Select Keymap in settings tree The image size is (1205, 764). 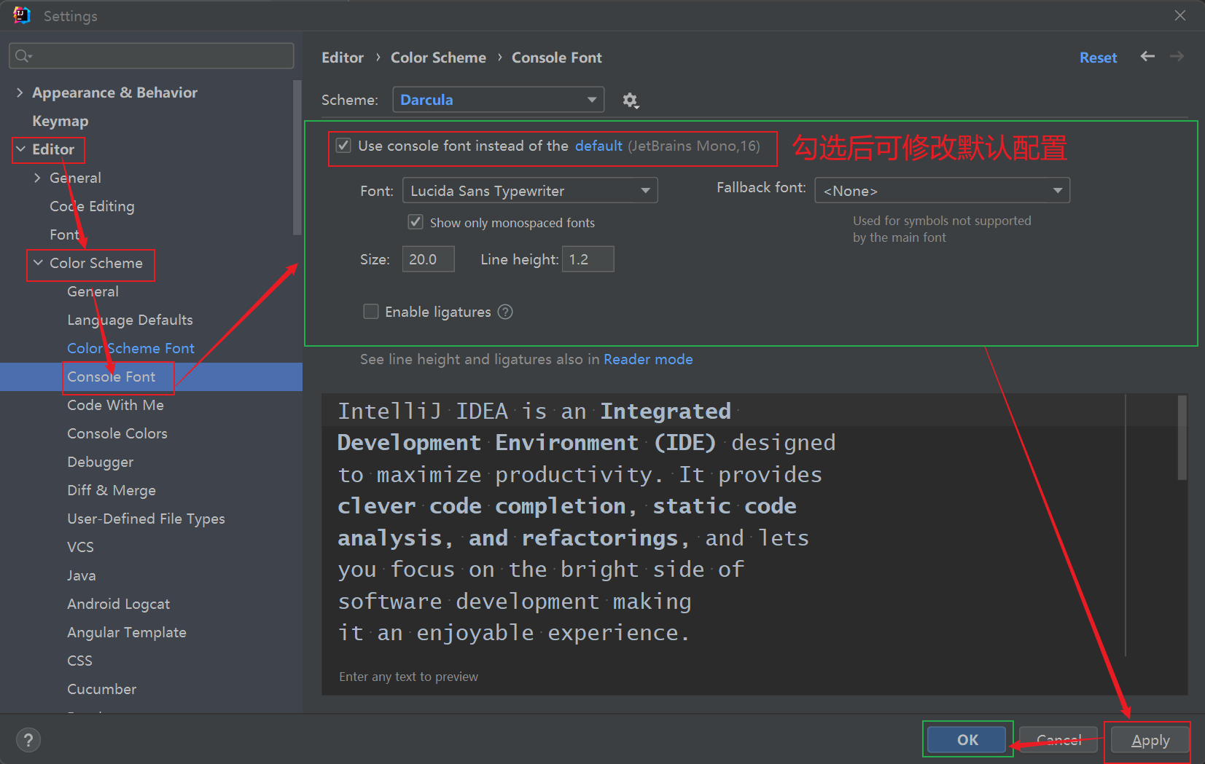point(60,121)
